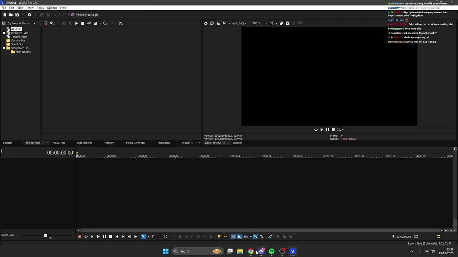This screenshot has height=257, width=458.
Task: Switch to the Media Generator tab
Action: [x=136, y=143]
